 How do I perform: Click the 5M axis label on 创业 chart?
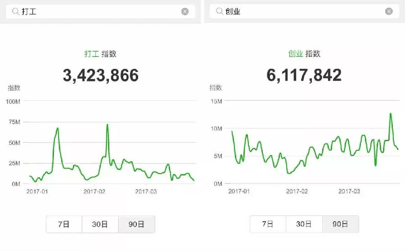click(218, 156)
